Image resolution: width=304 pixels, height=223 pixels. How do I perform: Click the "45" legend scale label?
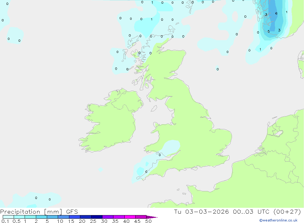tap(137, 221)
